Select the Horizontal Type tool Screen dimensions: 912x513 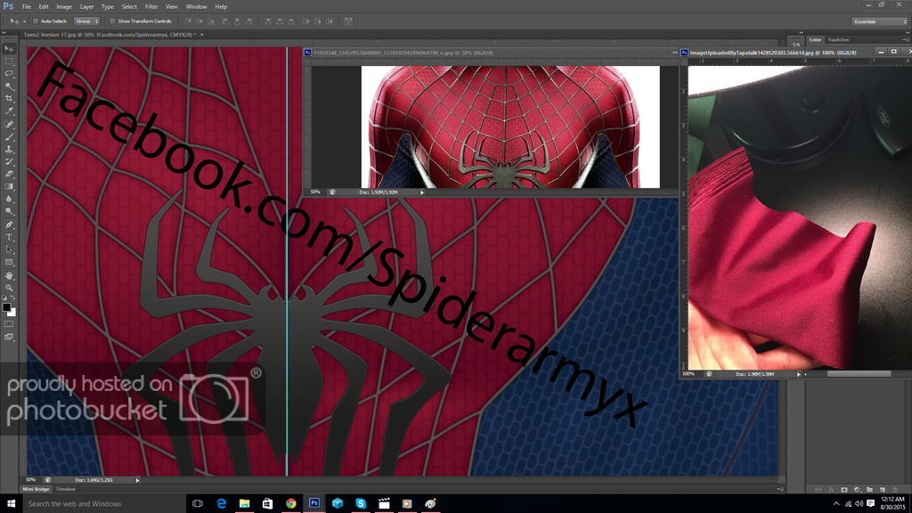tap(9, 237)
